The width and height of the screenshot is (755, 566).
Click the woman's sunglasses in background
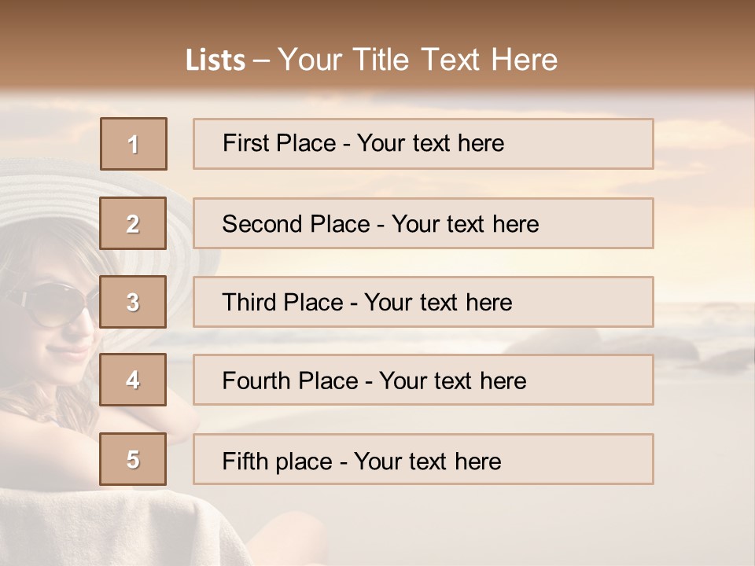click(x=50, y=303)
